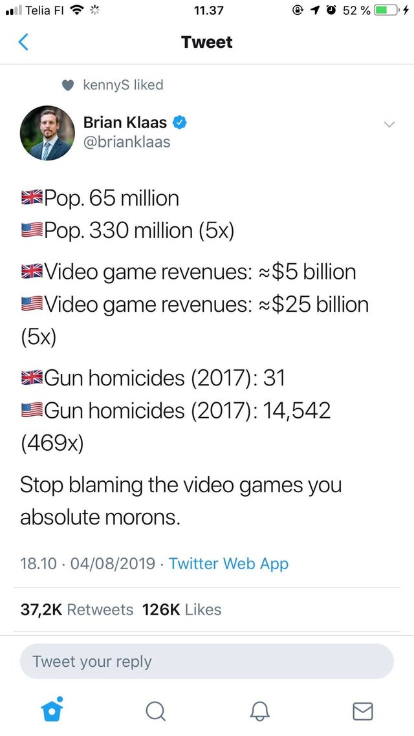Open the @brianklaas handle
The width and height of the screenshot is (414, 736).
[127, 142]
